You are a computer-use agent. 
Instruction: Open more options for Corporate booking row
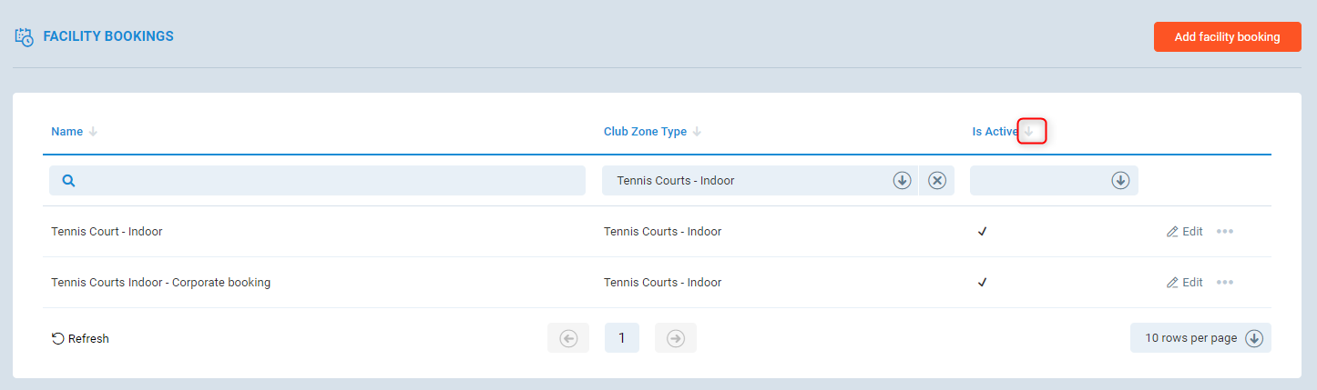pos(1224,283)
